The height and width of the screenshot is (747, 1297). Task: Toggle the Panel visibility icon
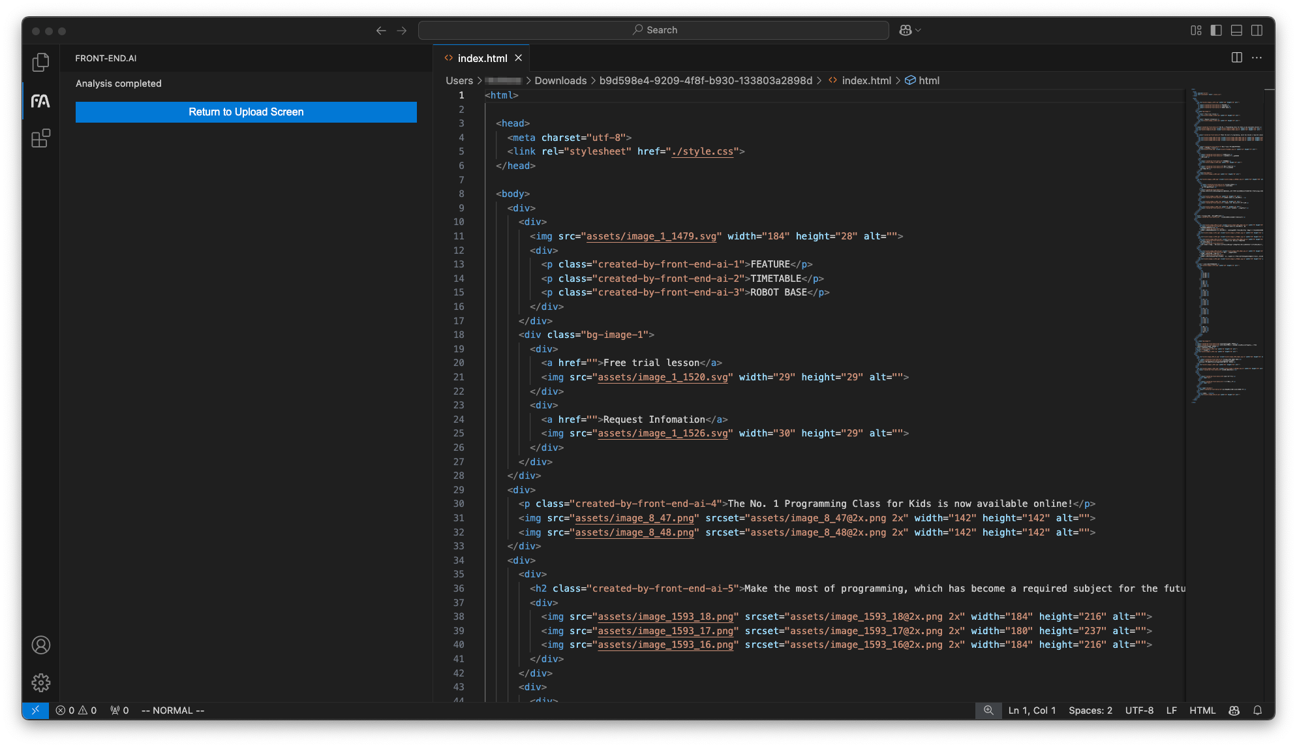(1235, 30)
